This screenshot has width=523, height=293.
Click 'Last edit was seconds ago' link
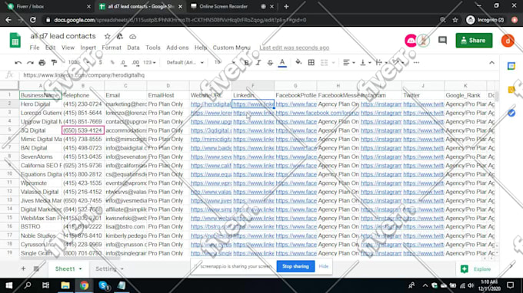point(294,48)
